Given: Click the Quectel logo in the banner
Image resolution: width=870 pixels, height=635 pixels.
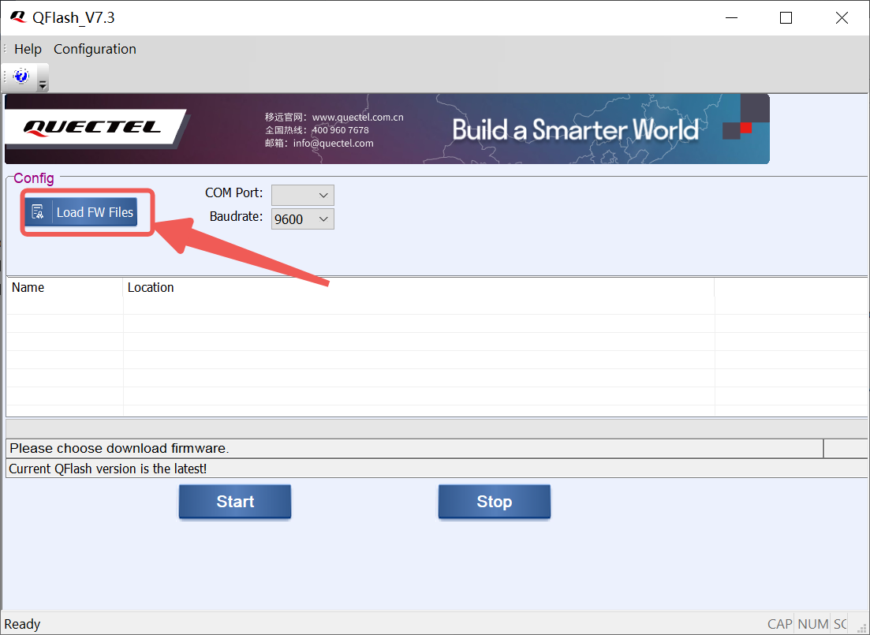Looking at the screenshot, I should tap(92, 128).
